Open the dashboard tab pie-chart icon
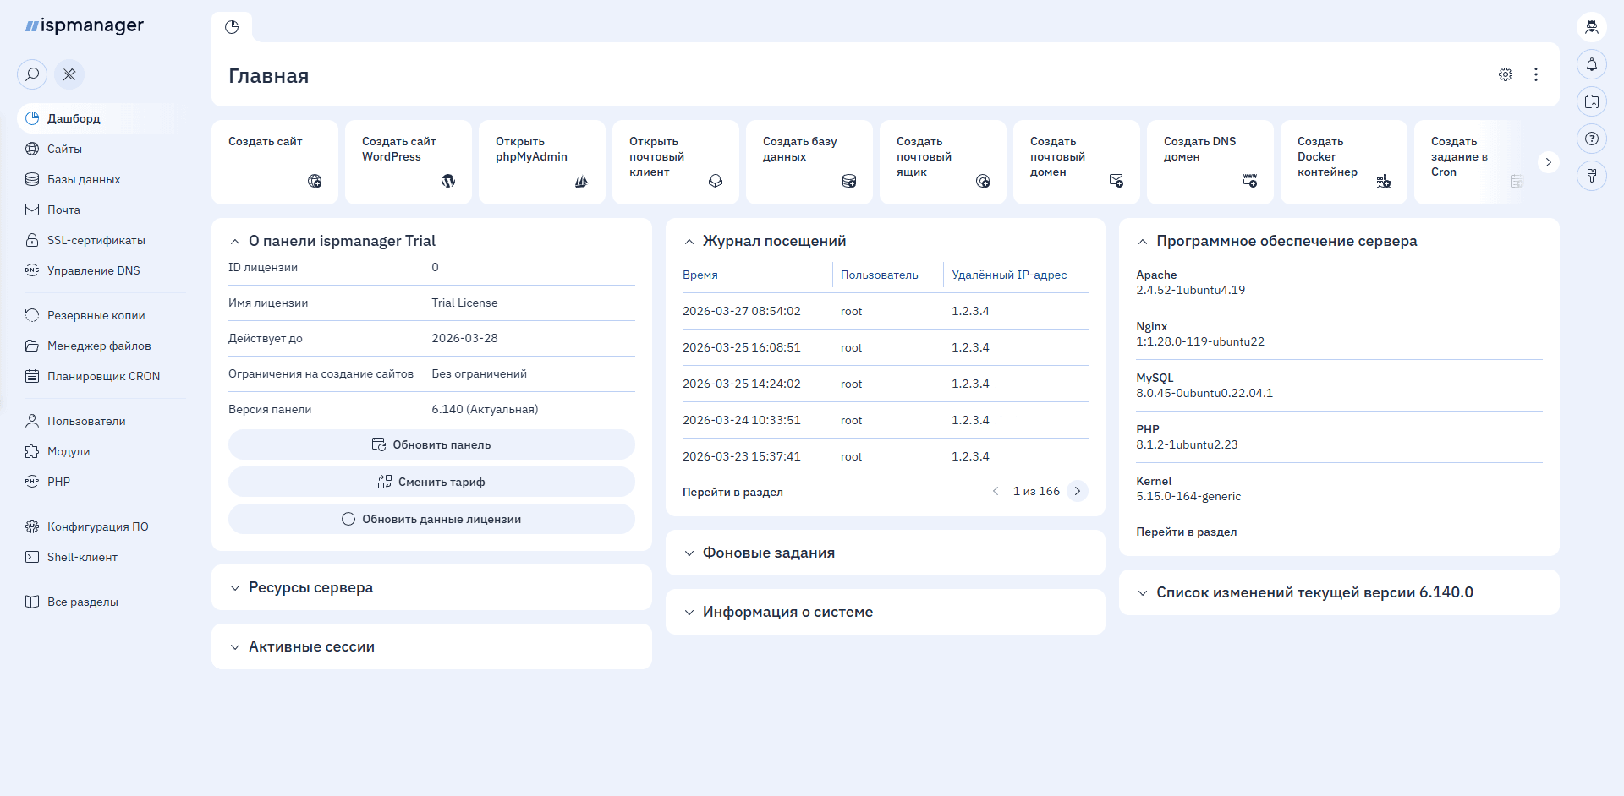The width and height of the screenshot is (1624, 796). point(232,27)
